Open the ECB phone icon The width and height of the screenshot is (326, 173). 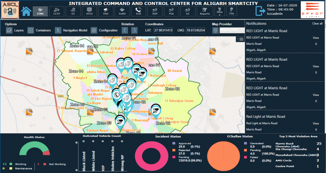[x=138, y=11]
